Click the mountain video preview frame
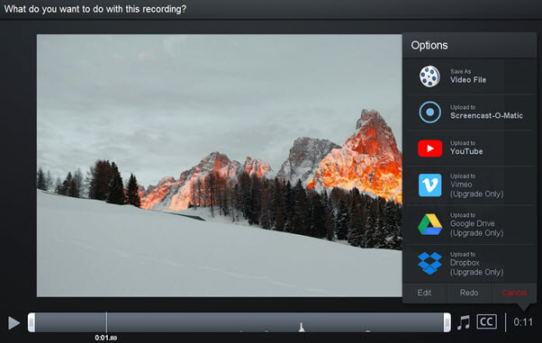This screenshot has width=542, height=343. click(x=220, y=166)
